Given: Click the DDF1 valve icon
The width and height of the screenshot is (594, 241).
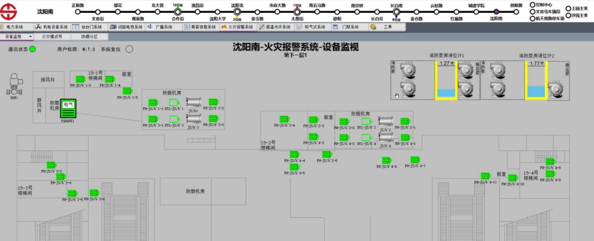Looking at the screenshot, I should pos(14,85).
